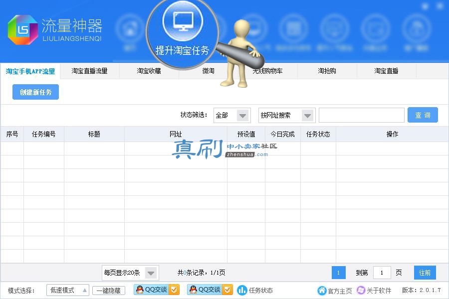Viewport: 449px width, 299px height.
Task: Expand the 状态筛选 全部 dropdown
Action: 232,115
